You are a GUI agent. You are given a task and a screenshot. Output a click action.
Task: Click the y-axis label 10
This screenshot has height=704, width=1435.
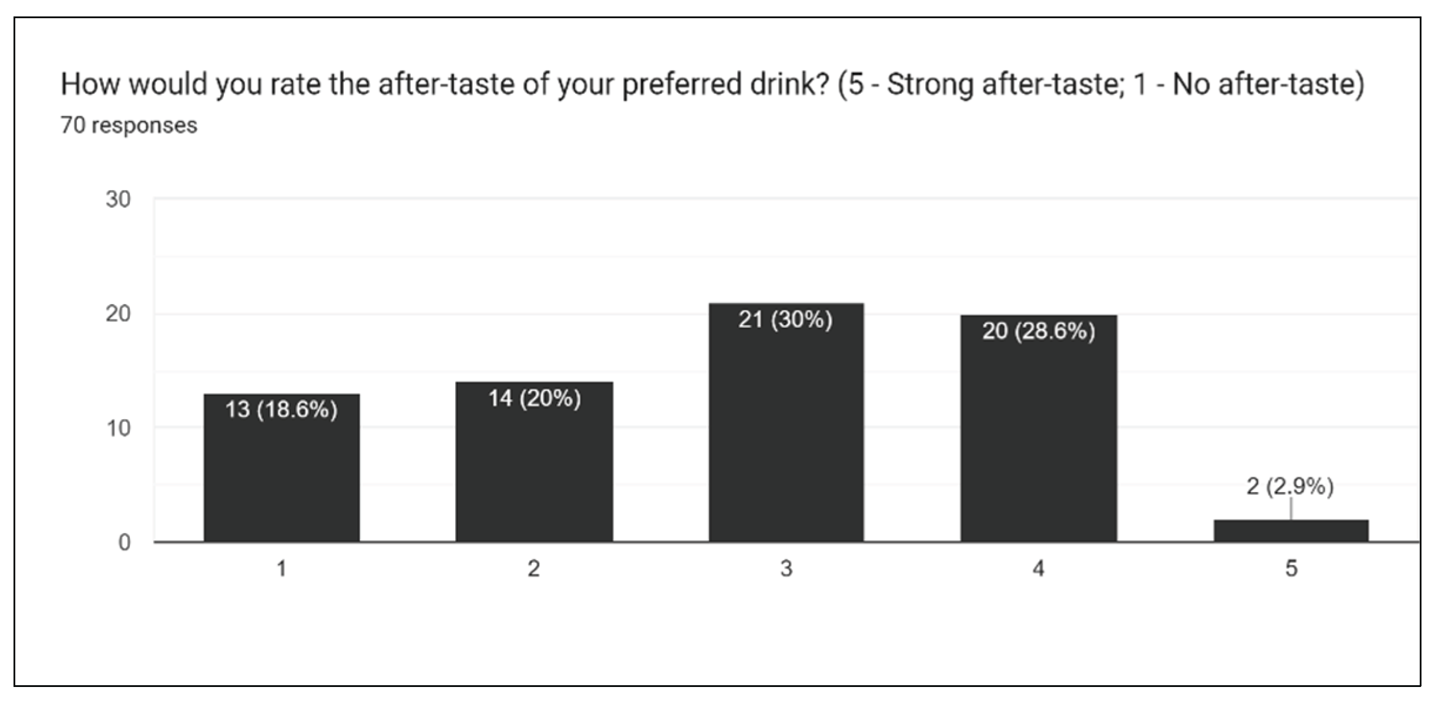[118, 428]
